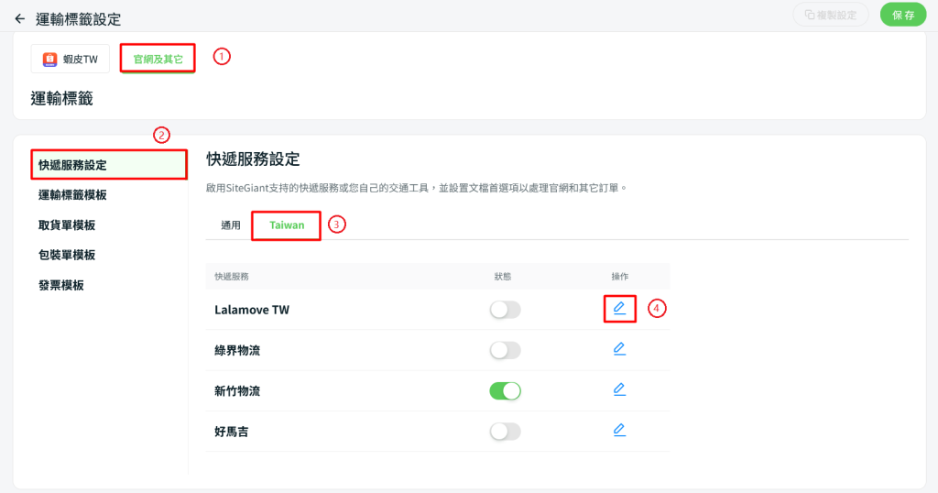Image resolution: width=938 pixels, height=493 pixels.
Task: Go to 包裝單模板 in sidebar
Action: 66,255
